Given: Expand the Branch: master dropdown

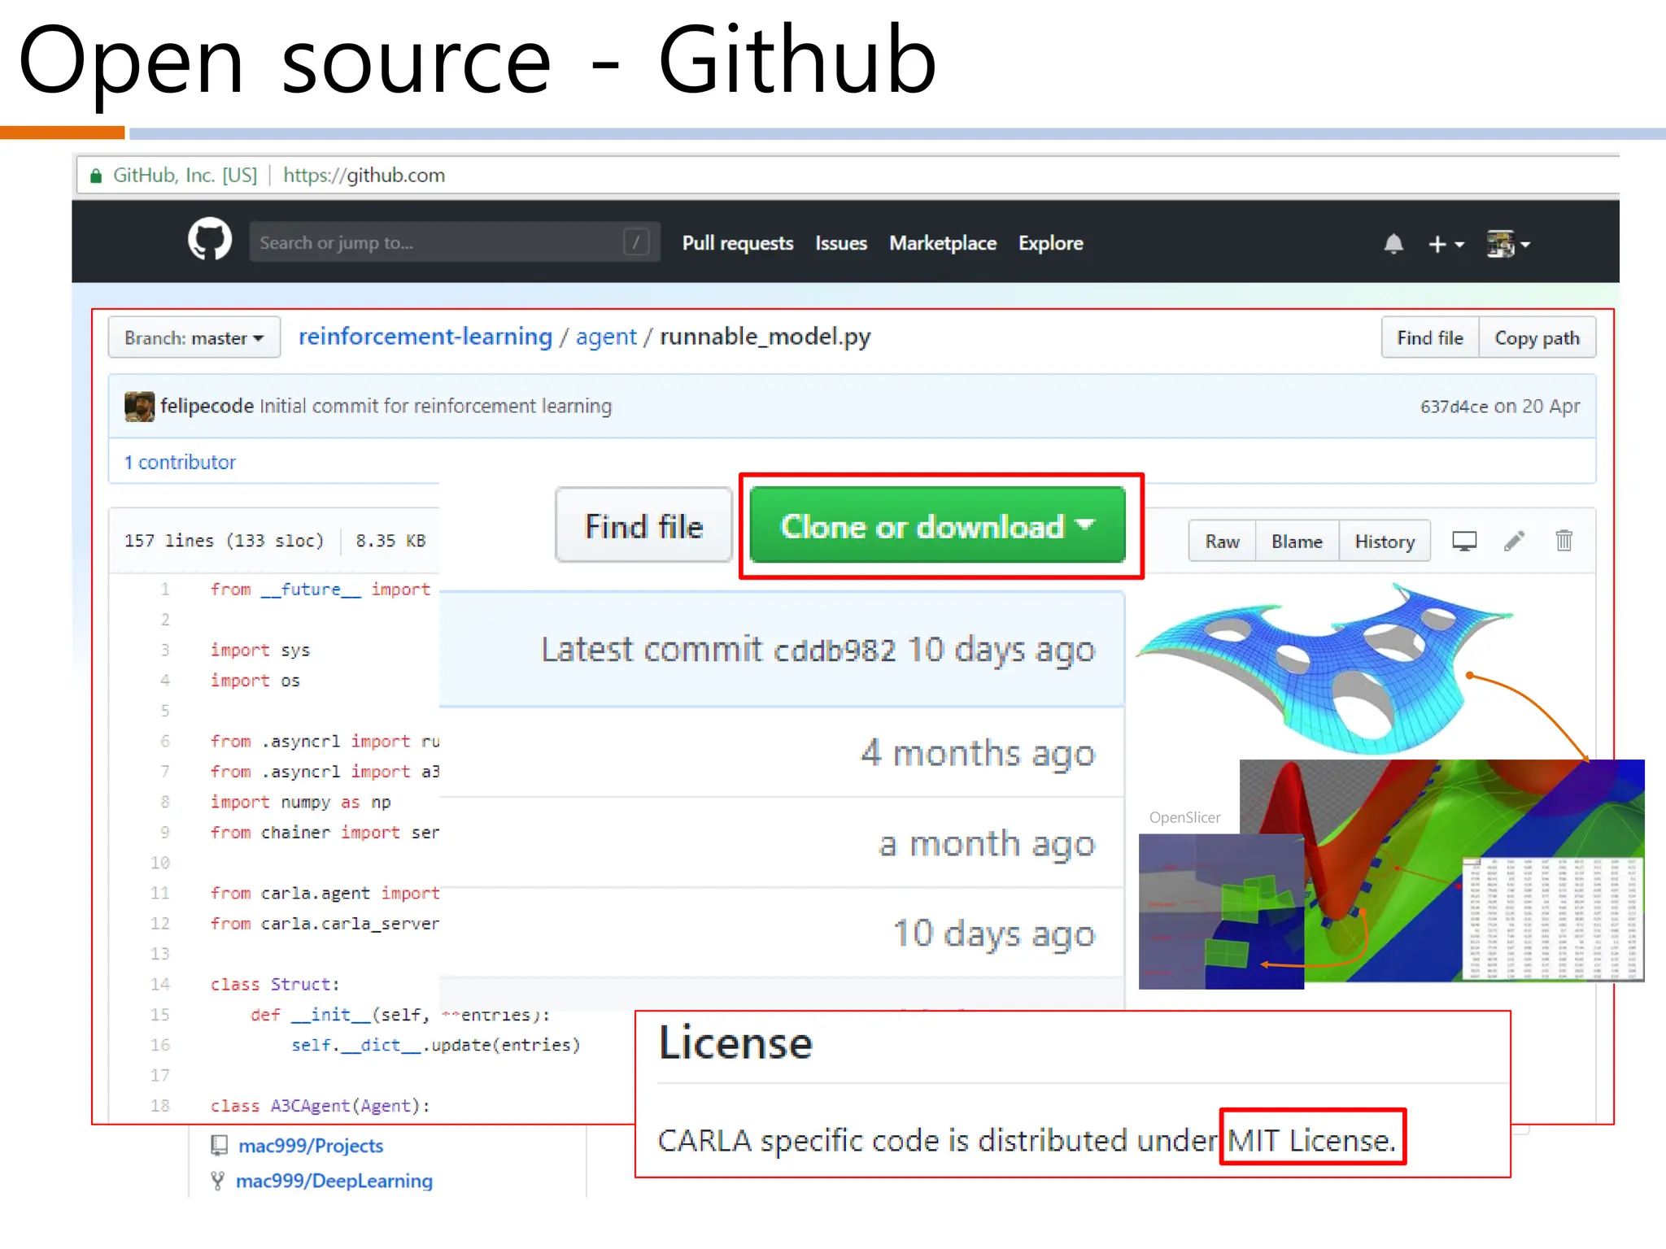Looking at the screenshot, I should pos(194,338).
